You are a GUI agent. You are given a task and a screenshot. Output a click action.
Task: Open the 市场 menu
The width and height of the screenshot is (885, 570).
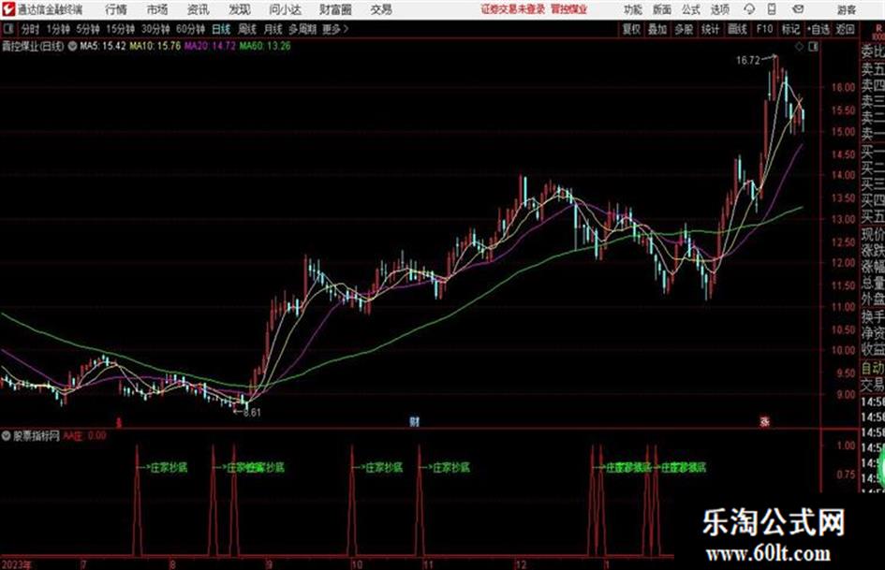(157, 9)
